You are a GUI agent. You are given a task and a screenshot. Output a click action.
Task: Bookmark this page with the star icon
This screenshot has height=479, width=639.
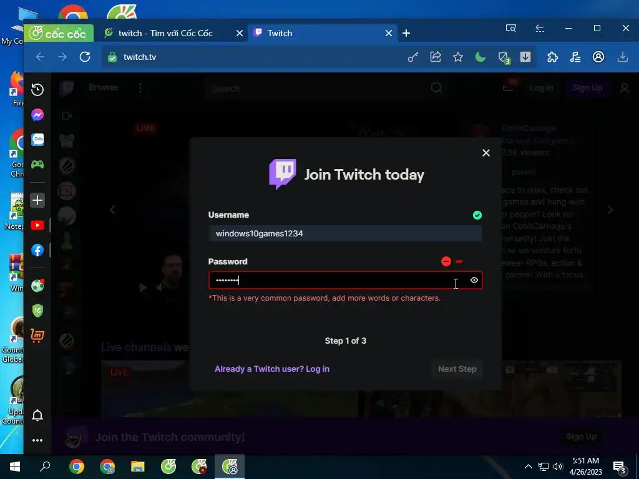tap(458, 57)
